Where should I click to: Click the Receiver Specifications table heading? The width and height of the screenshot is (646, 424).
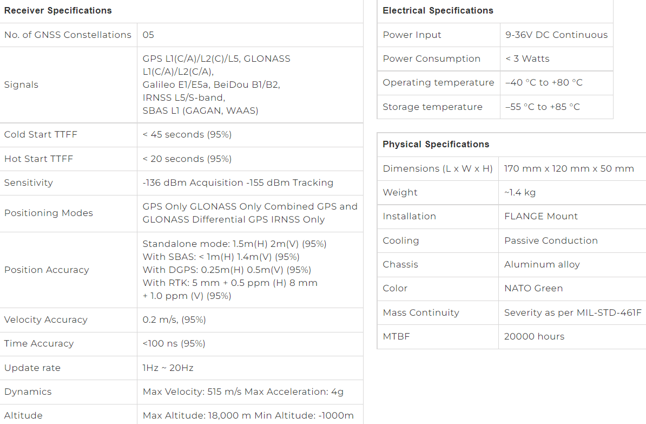click(x=58, y=11)
